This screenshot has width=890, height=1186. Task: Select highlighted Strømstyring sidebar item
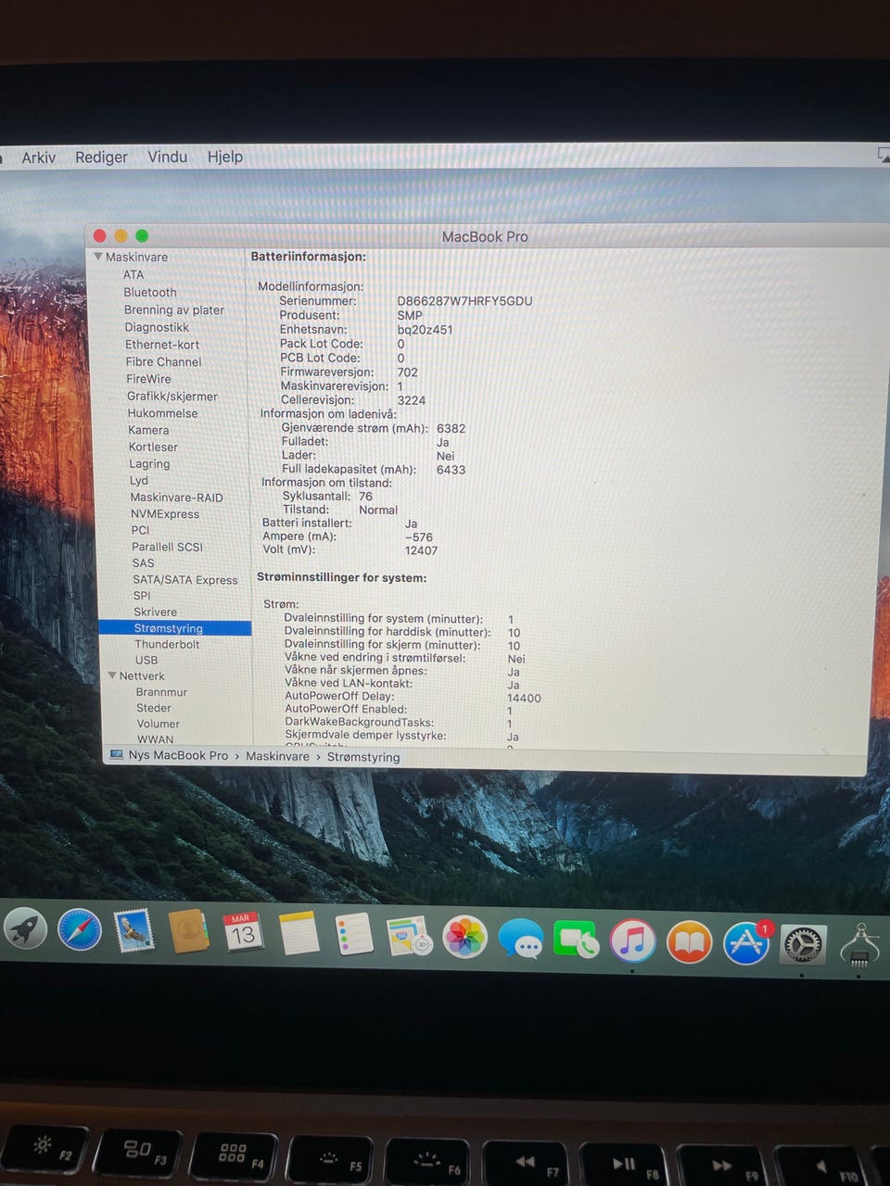pyautogui.click(x=175, y=627)
